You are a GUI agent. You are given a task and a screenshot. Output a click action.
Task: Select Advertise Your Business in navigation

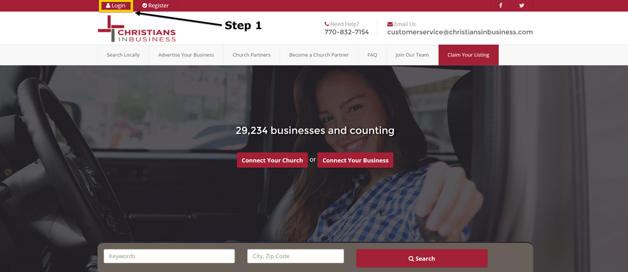186,55
